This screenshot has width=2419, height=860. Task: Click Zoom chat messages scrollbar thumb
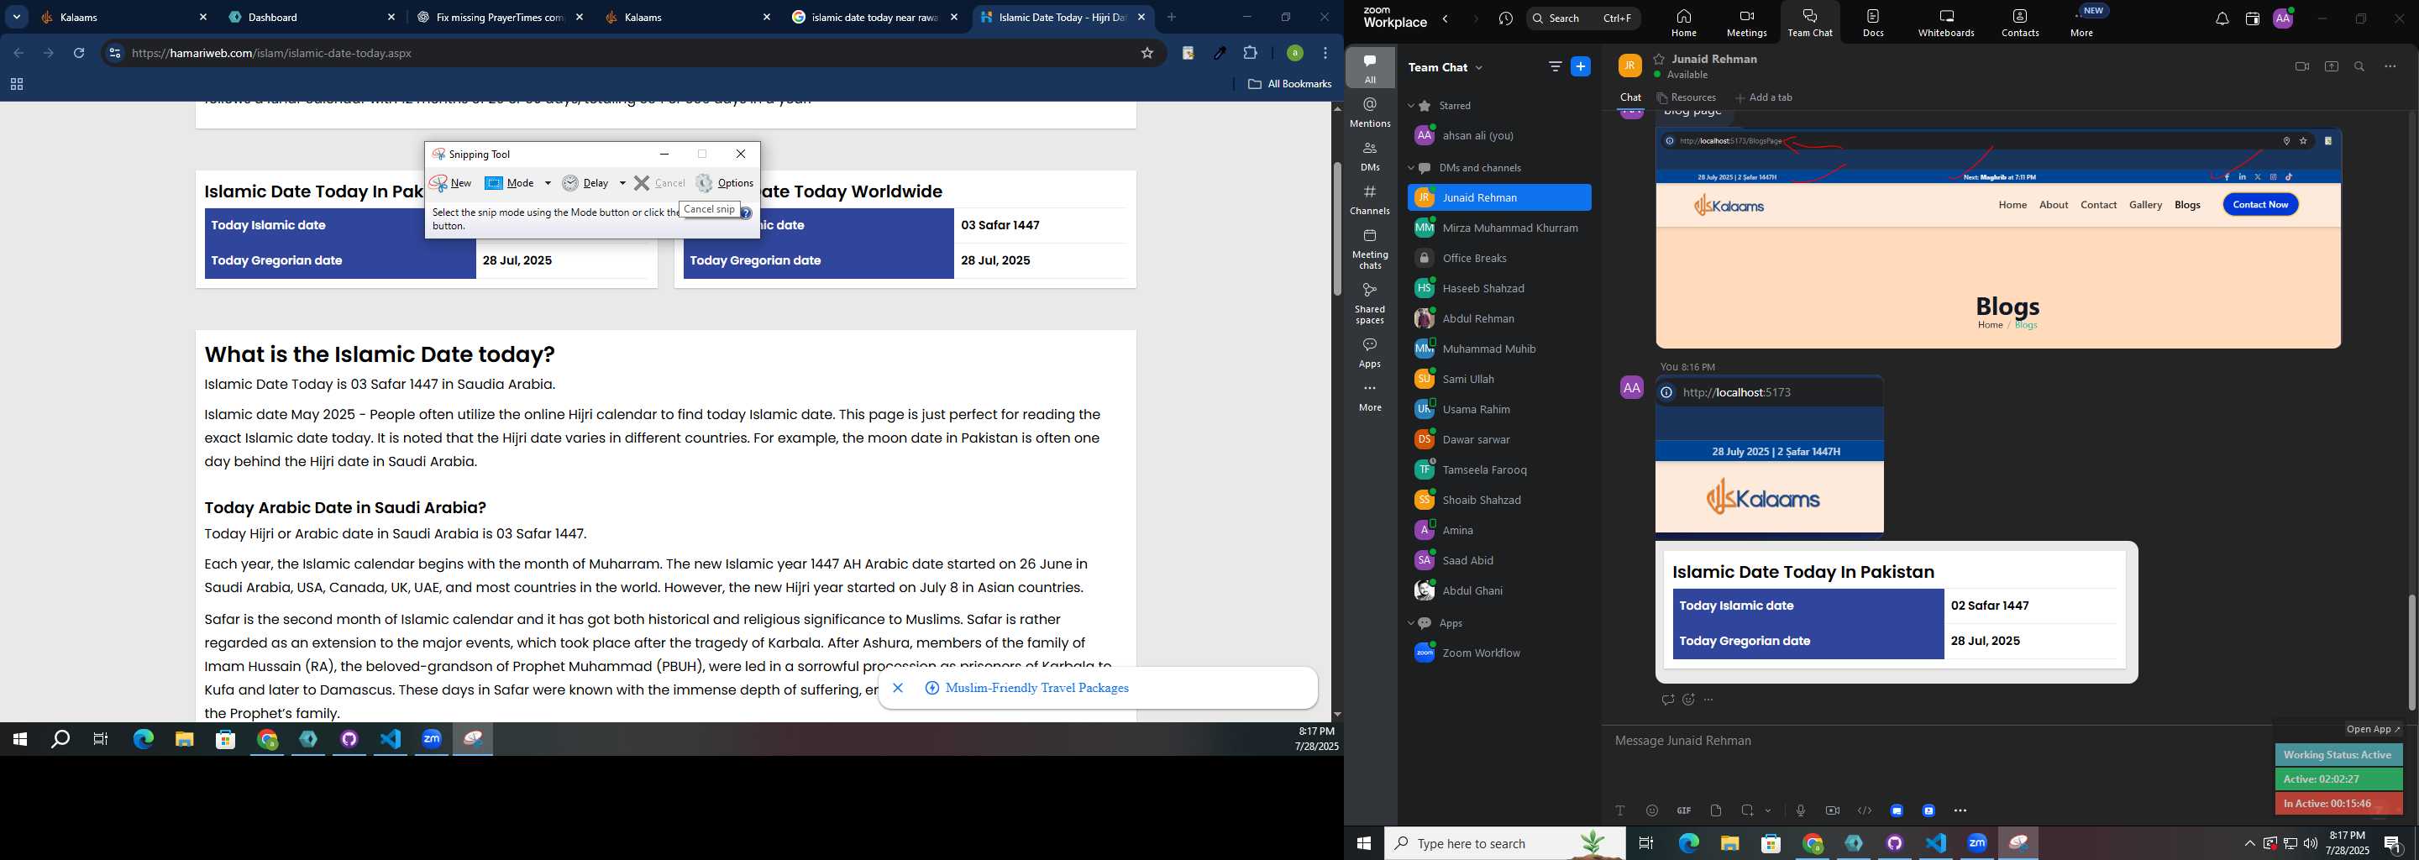(x=2411, y=653)
